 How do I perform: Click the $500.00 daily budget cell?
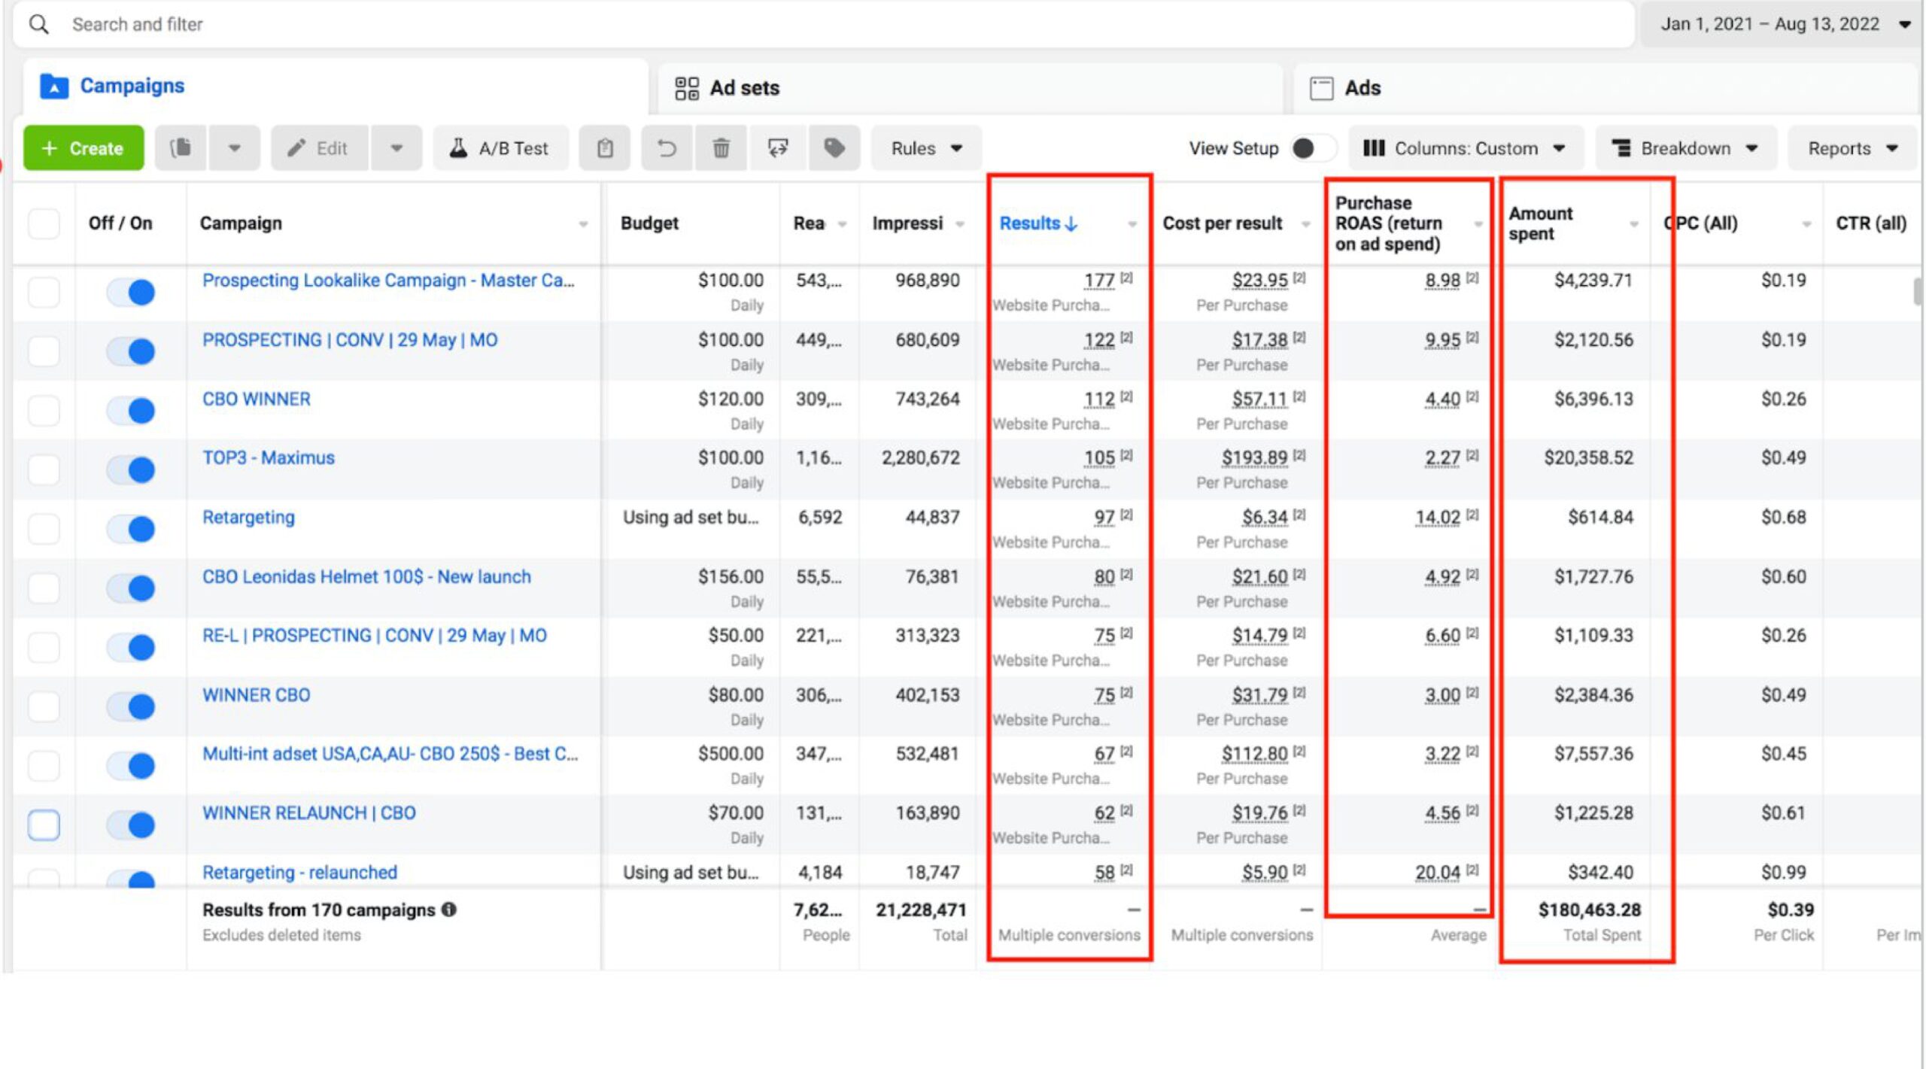click(730, 754)
